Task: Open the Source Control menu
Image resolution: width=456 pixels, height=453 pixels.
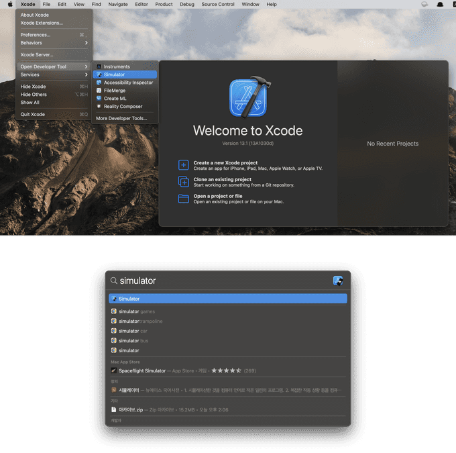Action: click(218, 4)
